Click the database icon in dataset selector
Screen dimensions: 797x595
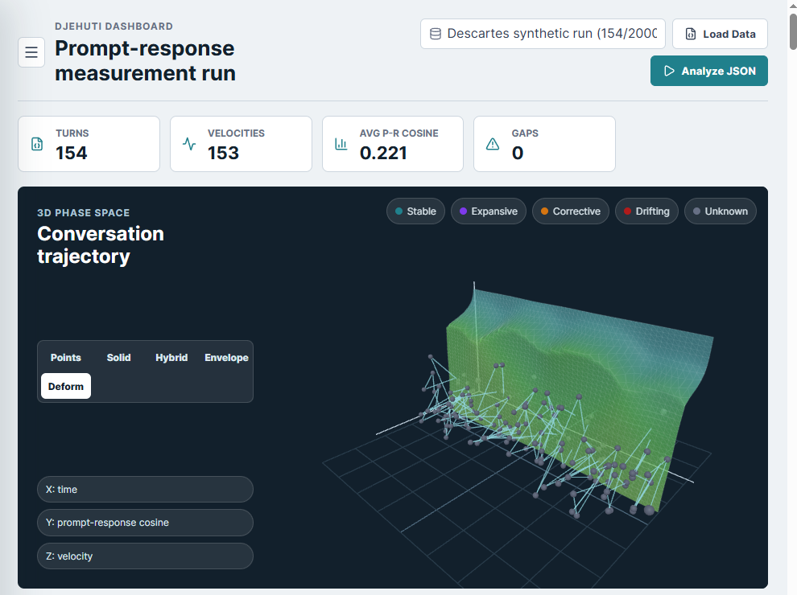coord(436,34)
